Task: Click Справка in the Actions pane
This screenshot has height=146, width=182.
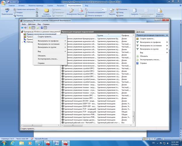Action: (x=143, y=63)
